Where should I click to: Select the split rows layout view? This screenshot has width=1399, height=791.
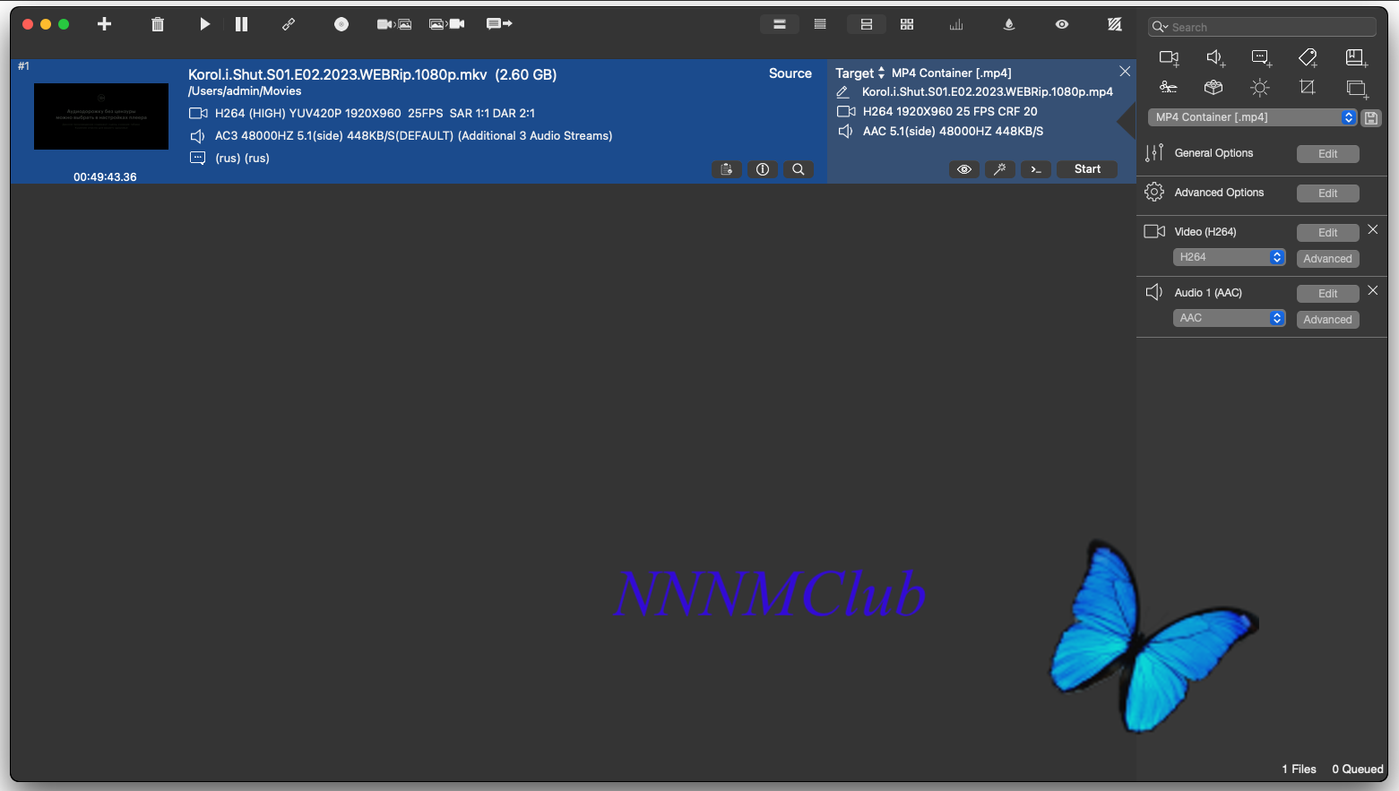click(867, 24)
